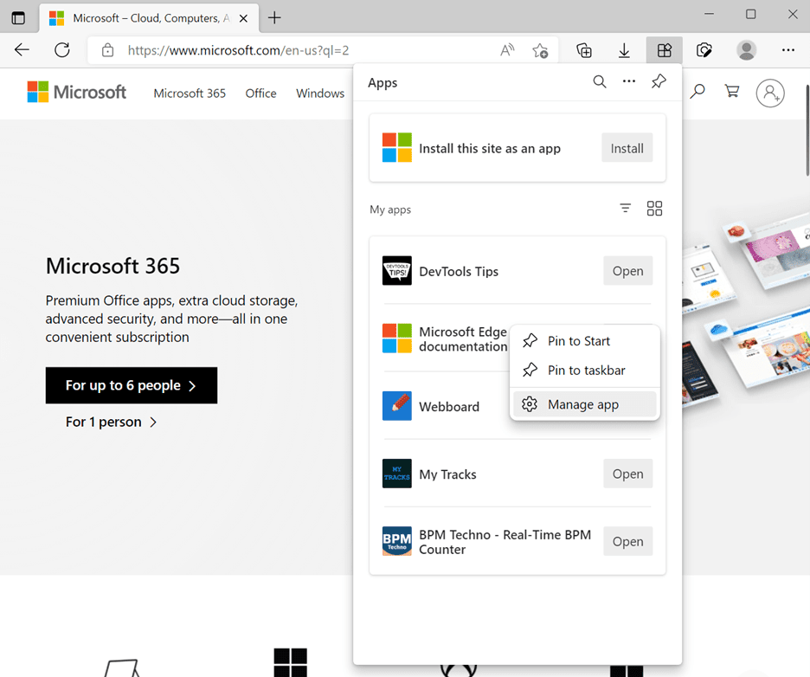
Task: Add this page to favorites star
Action: [x=540, y=50]
